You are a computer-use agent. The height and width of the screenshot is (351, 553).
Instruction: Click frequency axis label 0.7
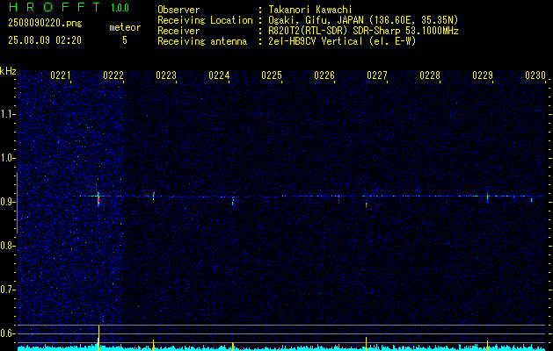[x=7, y=290]
